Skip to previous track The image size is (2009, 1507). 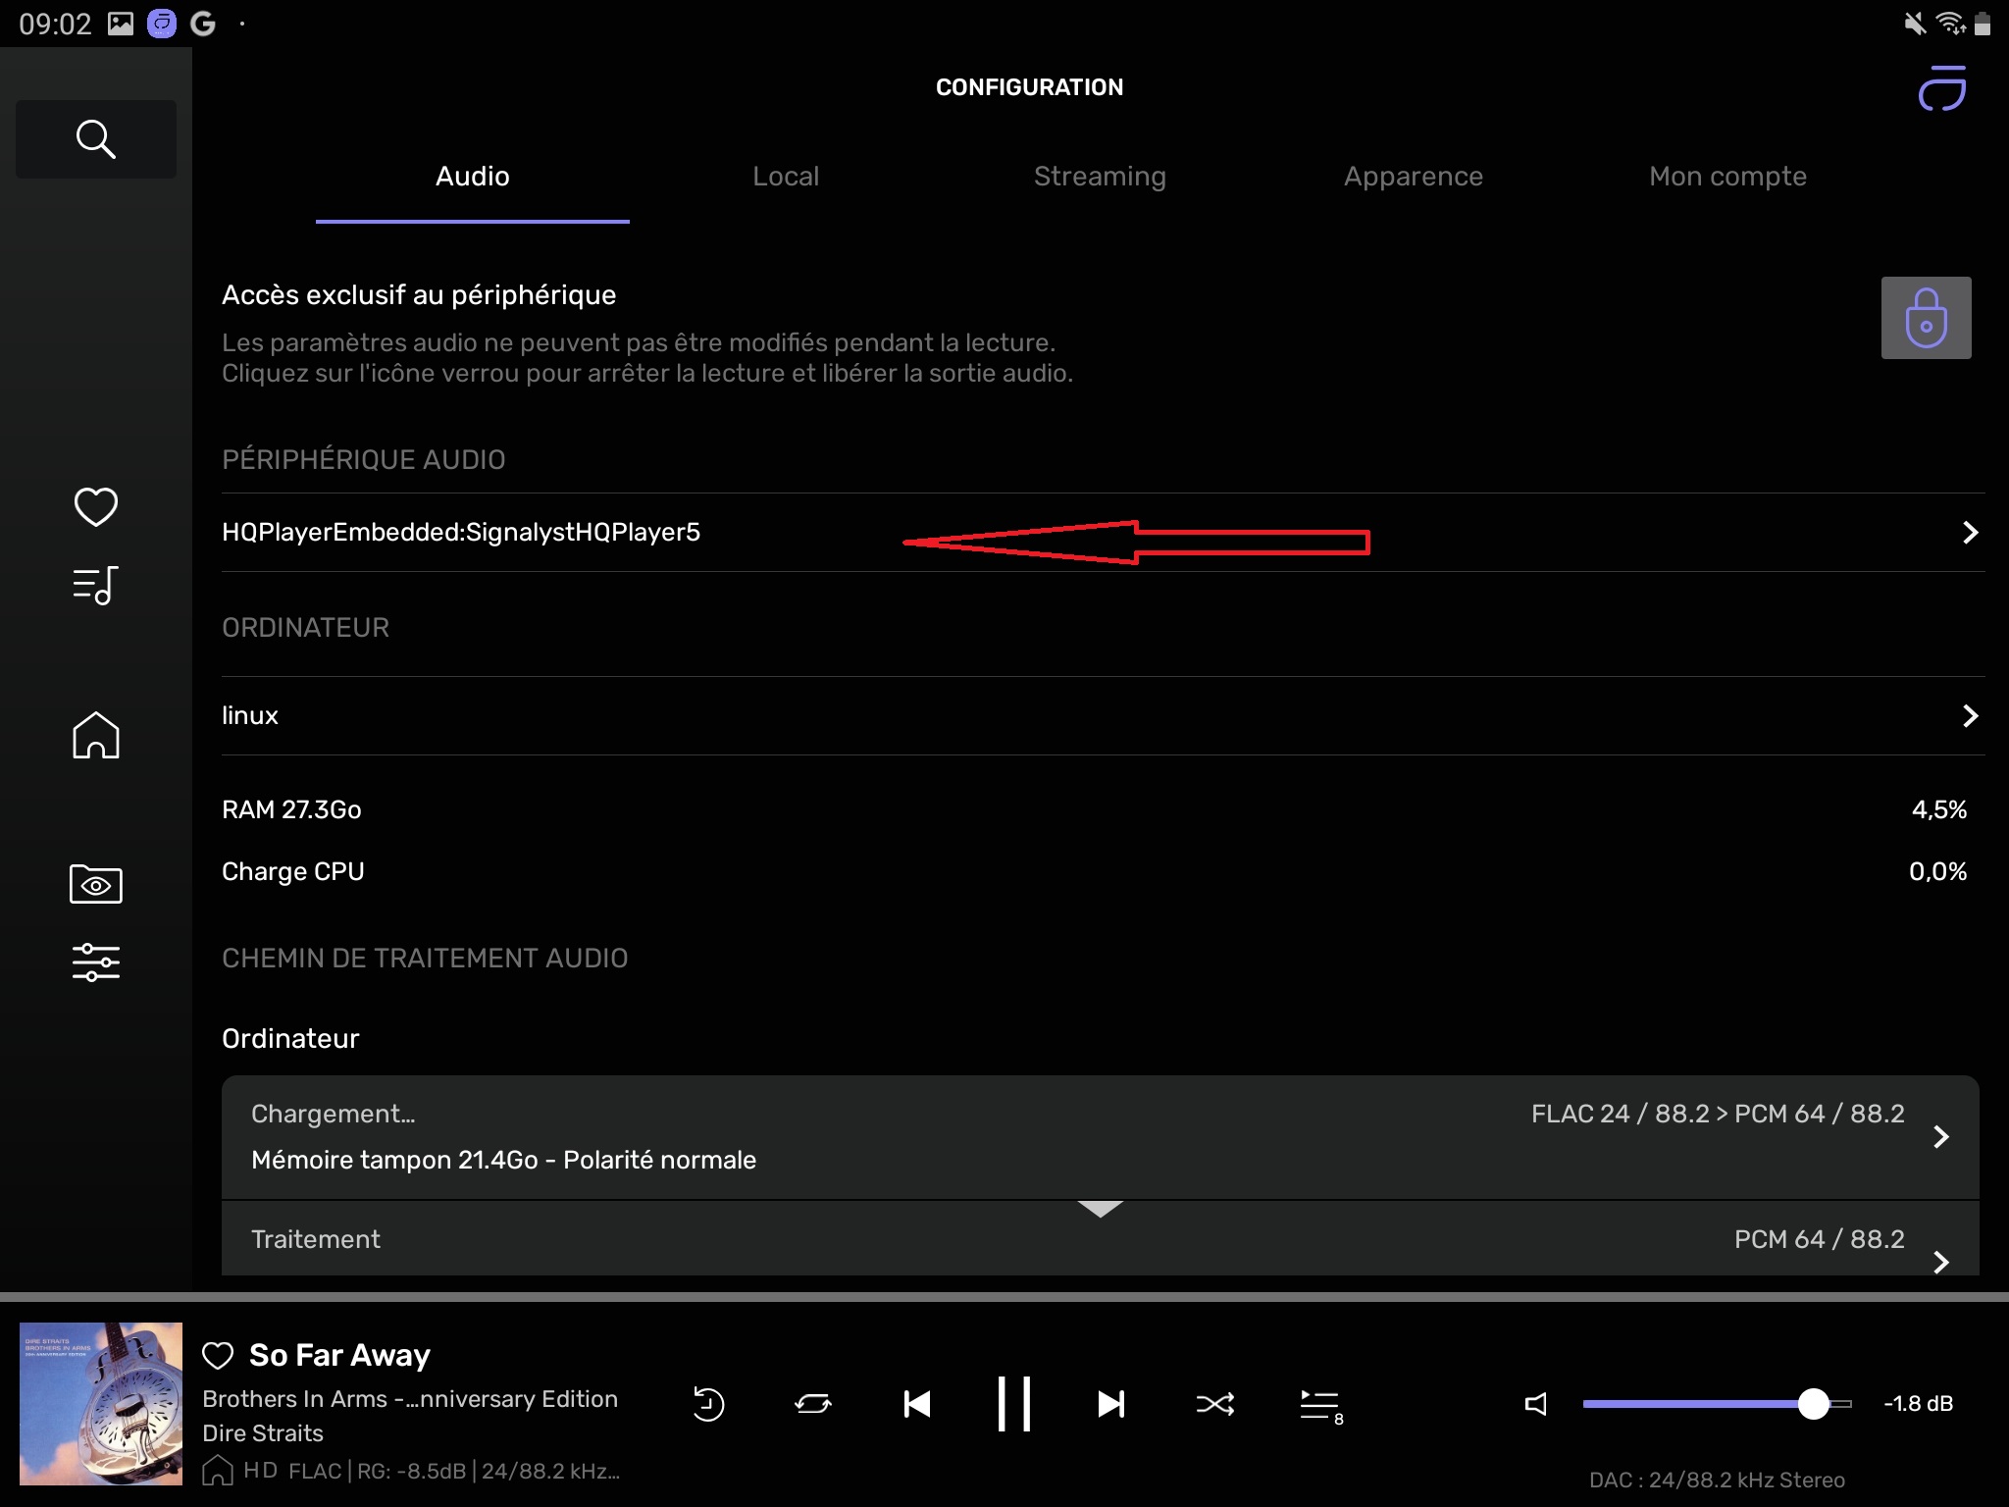pyautogui.click(x=917, y=1404)
